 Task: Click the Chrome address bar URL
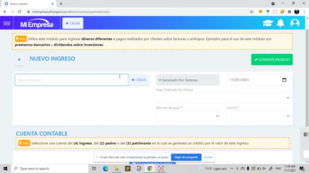click(x=71, y=12)
